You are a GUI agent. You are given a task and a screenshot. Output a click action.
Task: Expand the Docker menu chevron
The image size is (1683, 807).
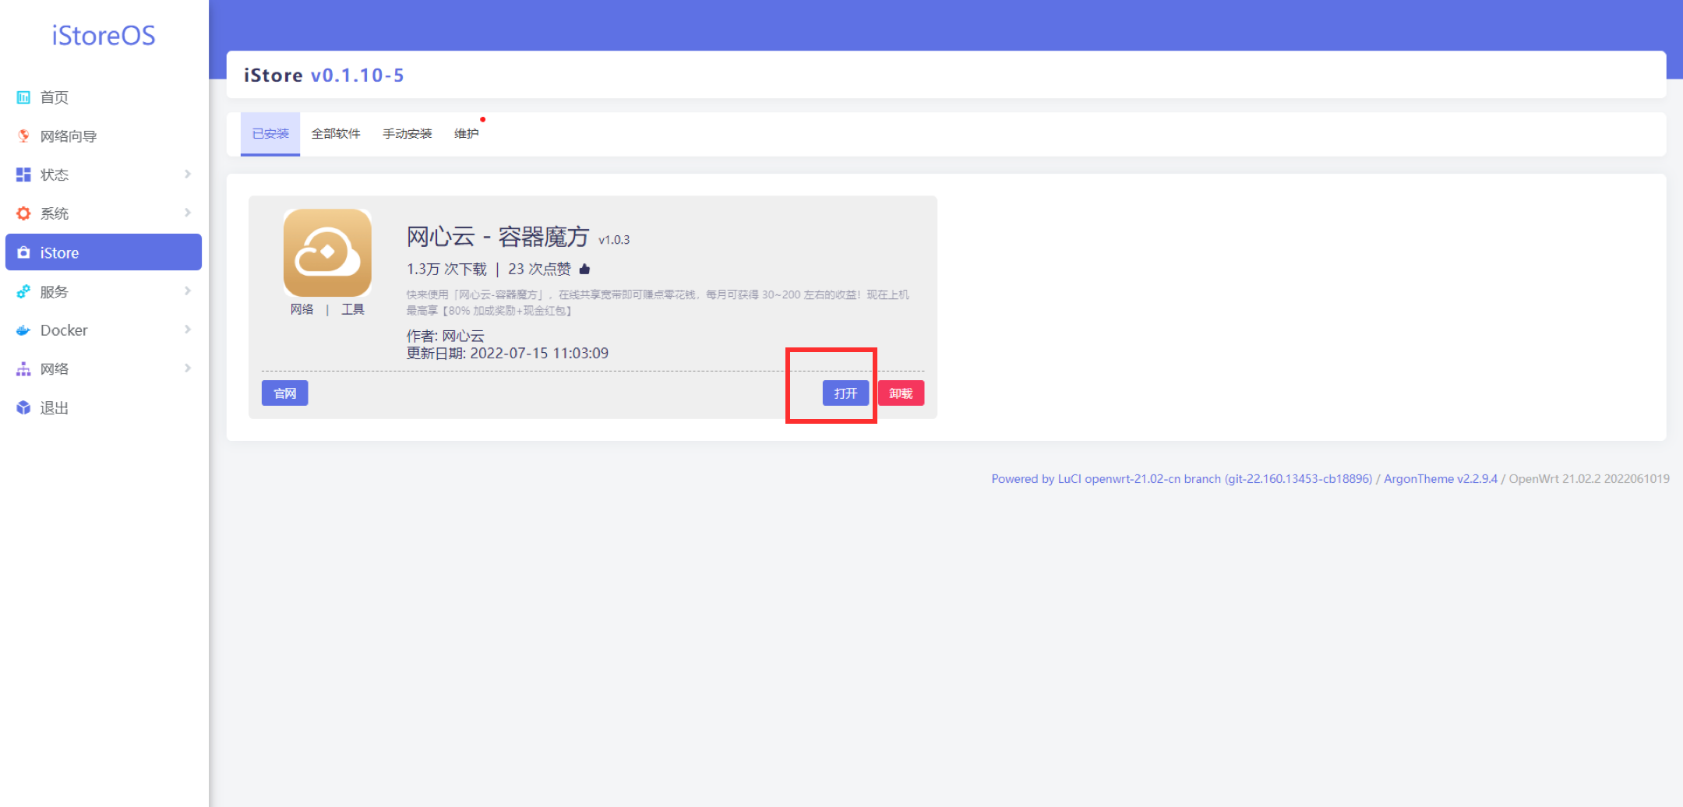point(188,329)
